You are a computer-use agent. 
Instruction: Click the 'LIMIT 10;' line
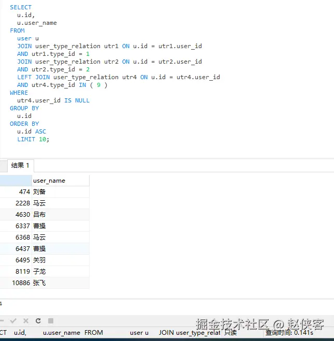pos(33,139)
